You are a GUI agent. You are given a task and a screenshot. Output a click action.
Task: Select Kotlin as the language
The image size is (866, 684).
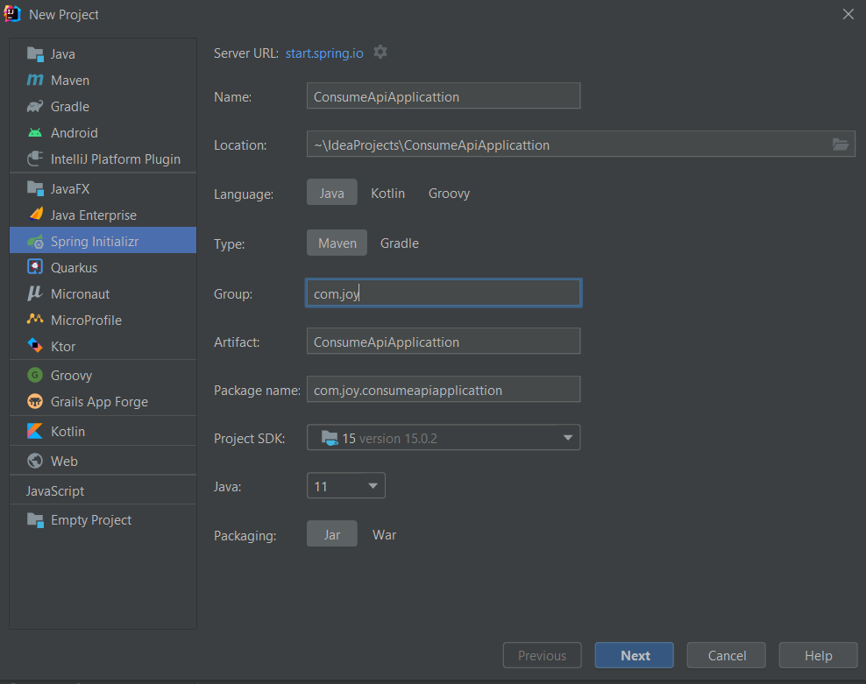[x=388, y=193]
